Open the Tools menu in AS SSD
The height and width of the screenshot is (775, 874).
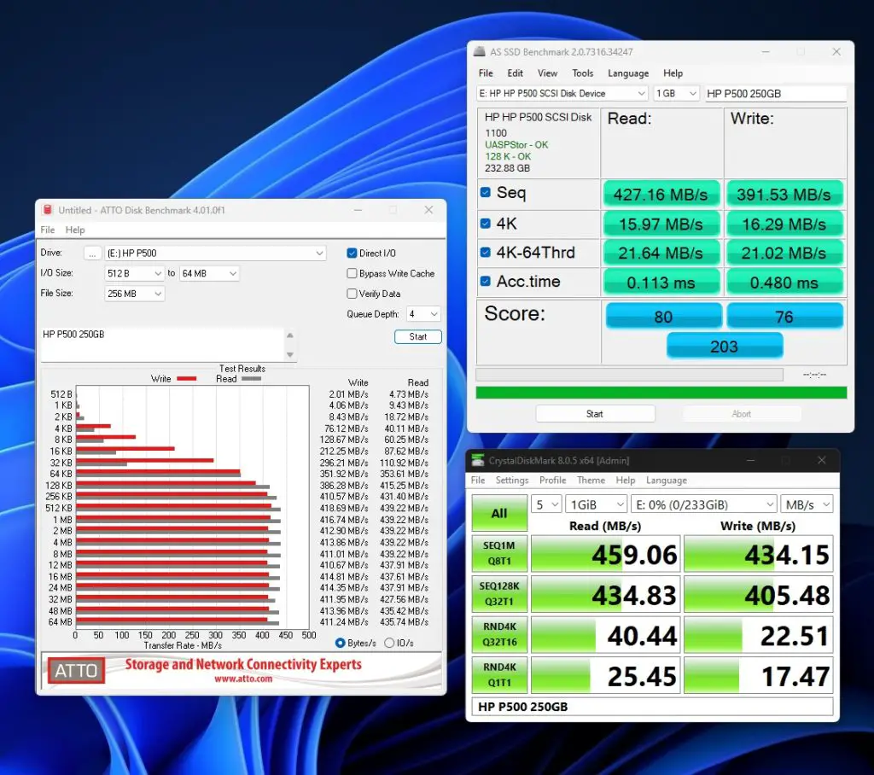582,73
